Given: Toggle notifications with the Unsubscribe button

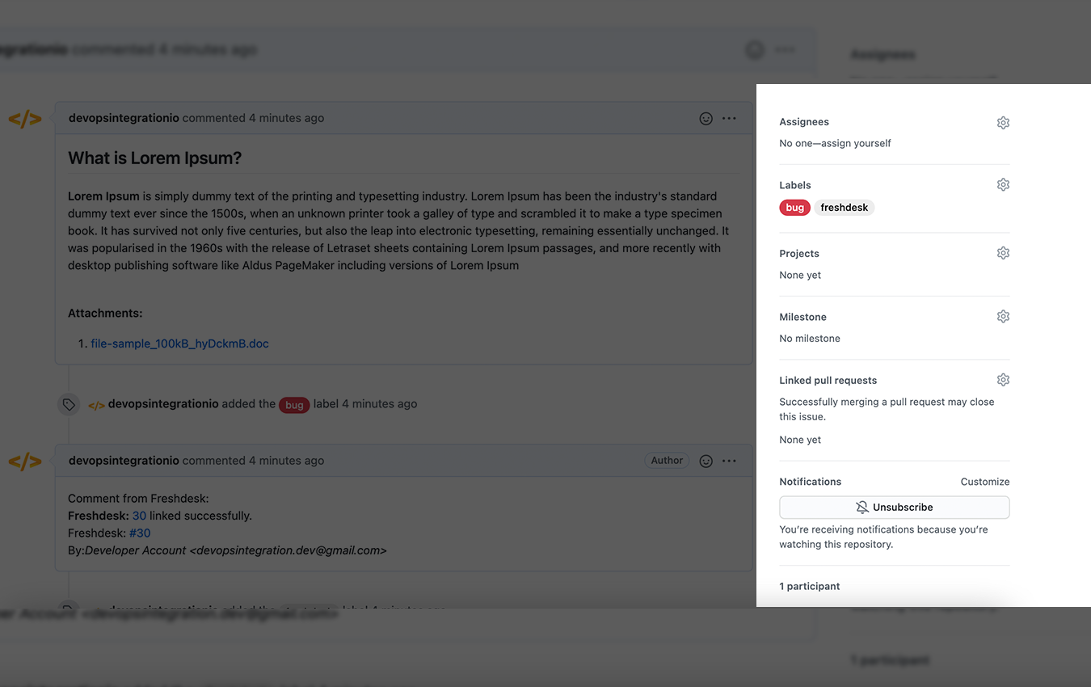Looking at the screenshot, I should (894, 507).
